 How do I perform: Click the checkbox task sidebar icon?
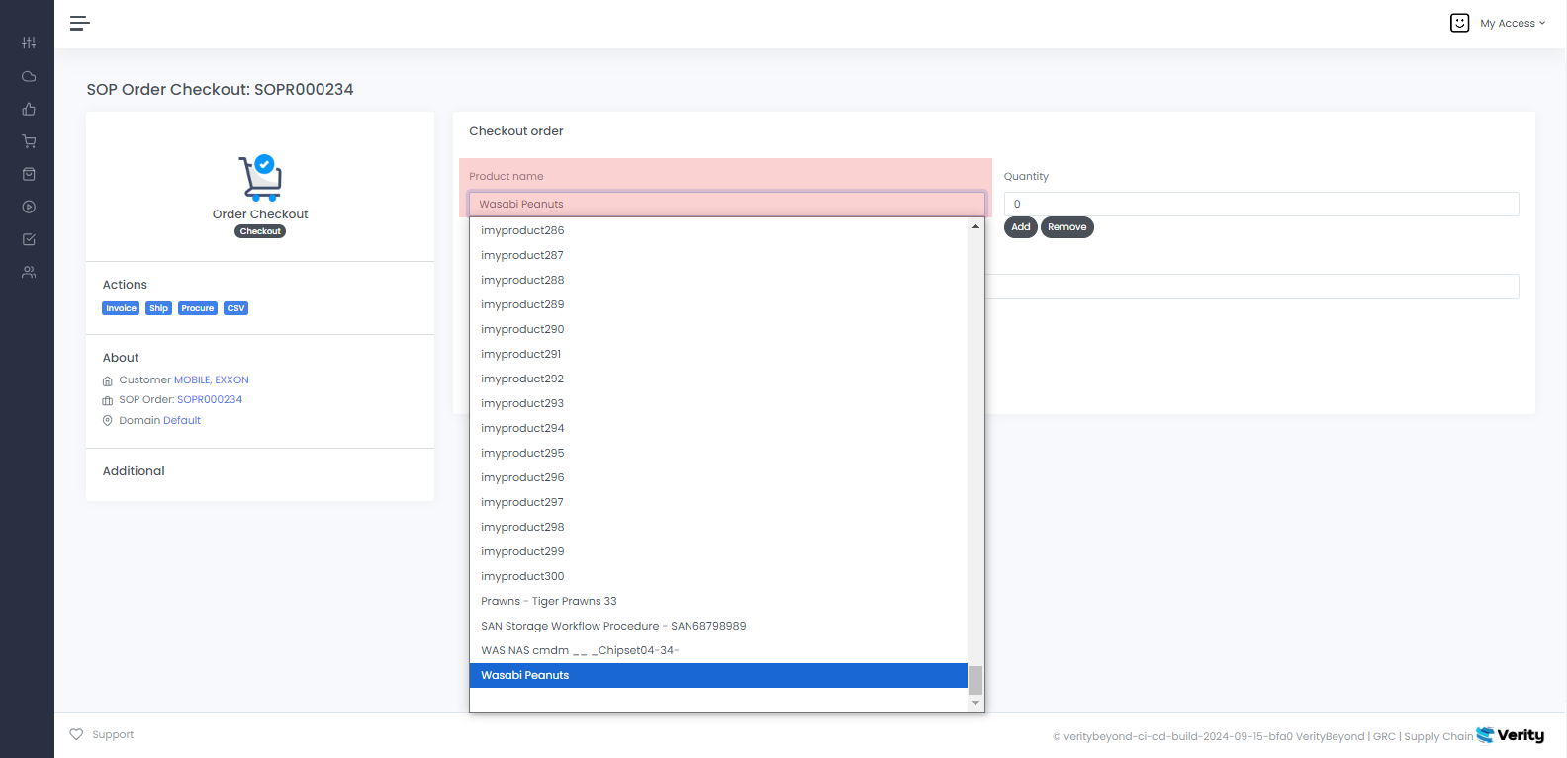[x=29, y=239]
